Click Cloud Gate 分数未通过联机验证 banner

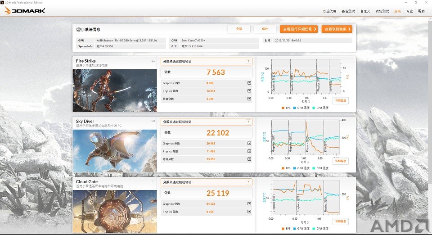coord(207,182)
